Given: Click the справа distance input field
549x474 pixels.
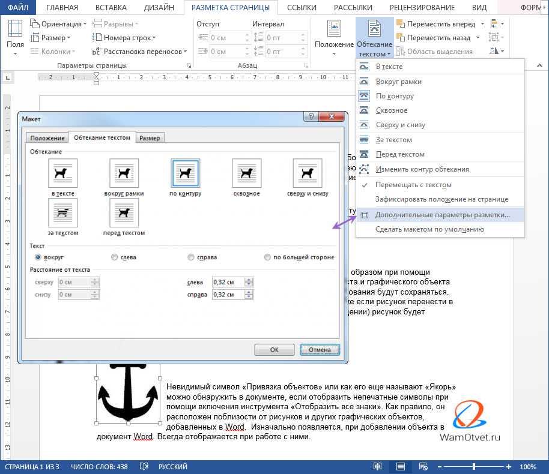Looking at the screenshot, I should tap(228, 295).
